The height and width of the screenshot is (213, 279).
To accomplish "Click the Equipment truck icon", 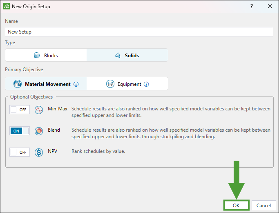I will pyautogui.click(x=110, y=84).
